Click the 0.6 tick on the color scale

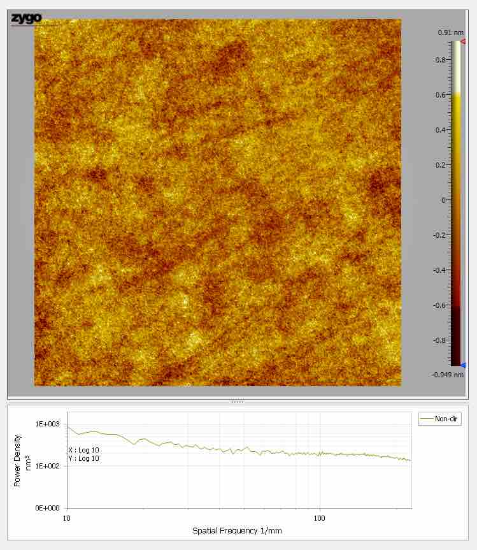[441, 95]
